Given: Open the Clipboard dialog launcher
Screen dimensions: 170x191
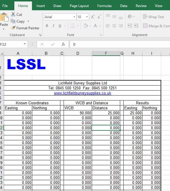Looking at the screenshot, I should (x=40, y=35).
